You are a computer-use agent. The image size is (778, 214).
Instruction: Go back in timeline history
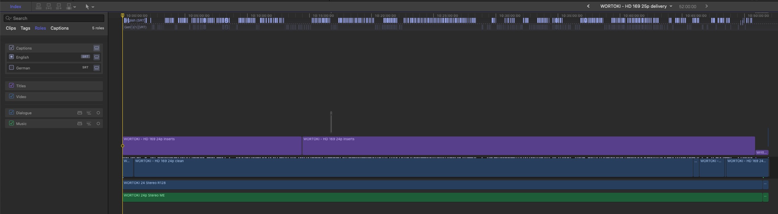[x=588, y=6]
